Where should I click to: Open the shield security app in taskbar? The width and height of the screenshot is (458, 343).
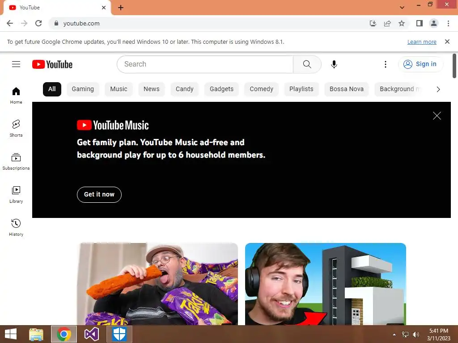click(119, 334)
